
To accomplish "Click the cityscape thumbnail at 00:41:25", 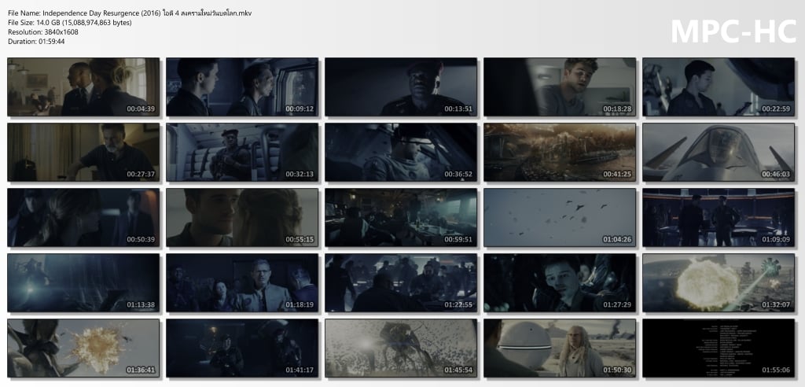I will (x=560, y=152).
